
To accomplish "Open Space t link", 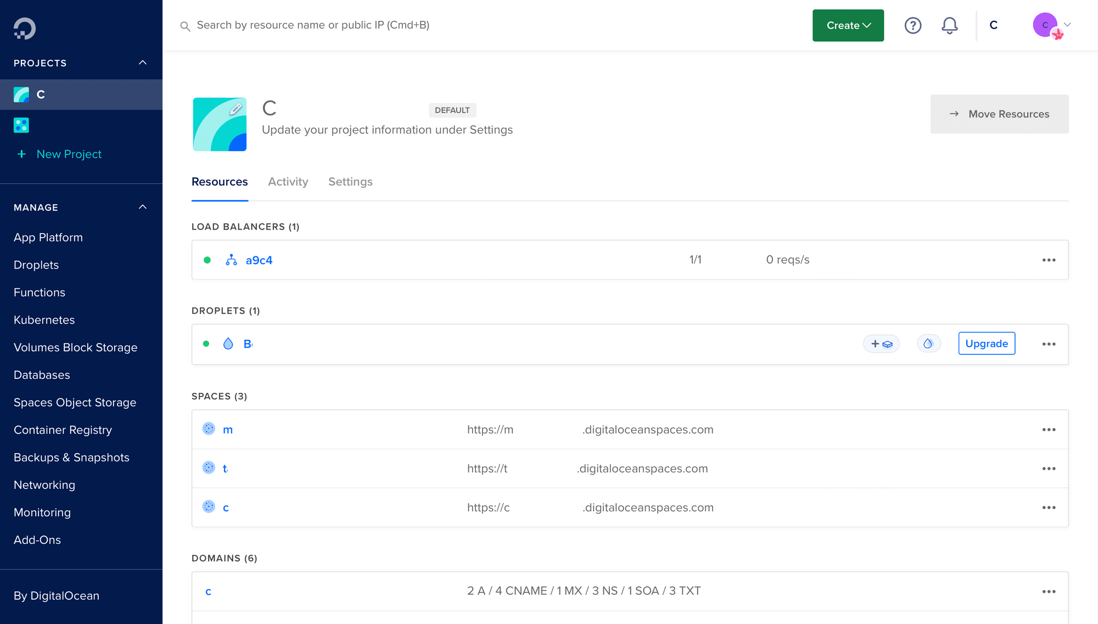I will [225, 469].
